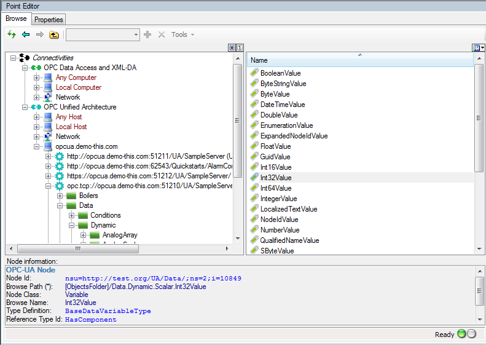Click the gear icon for opc.tcp endpoint
The height and width of the screenshot is (345, 486).
tap(60, 186)
